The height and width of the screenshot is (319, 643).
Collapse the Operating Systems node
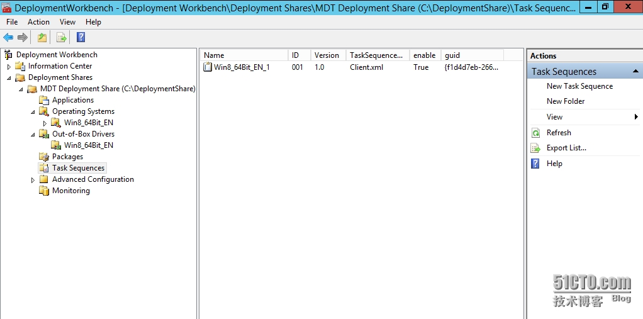[33, 111]
